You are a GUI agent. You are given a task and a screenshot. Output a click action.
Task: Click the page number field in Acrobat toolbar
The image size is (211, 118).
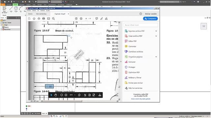[x=86, y=19]
